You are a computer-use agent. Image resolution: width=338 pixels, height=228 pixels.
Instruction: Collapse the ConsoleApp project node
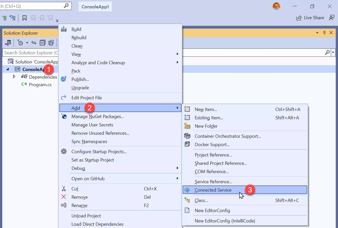[8, 69]
